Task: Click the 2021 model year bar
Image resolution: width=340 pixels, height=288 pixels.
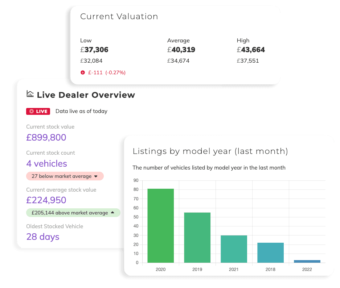Action: 234,249
